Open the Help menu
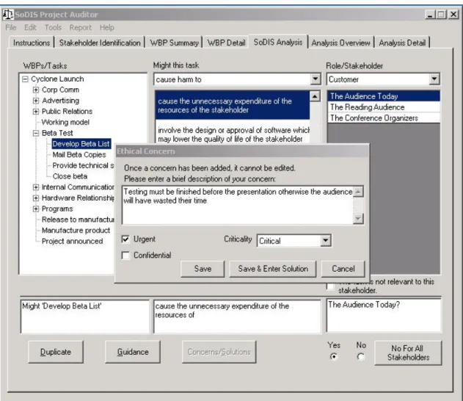This screenshot has width=463, height=401. [x=107, y=28]
